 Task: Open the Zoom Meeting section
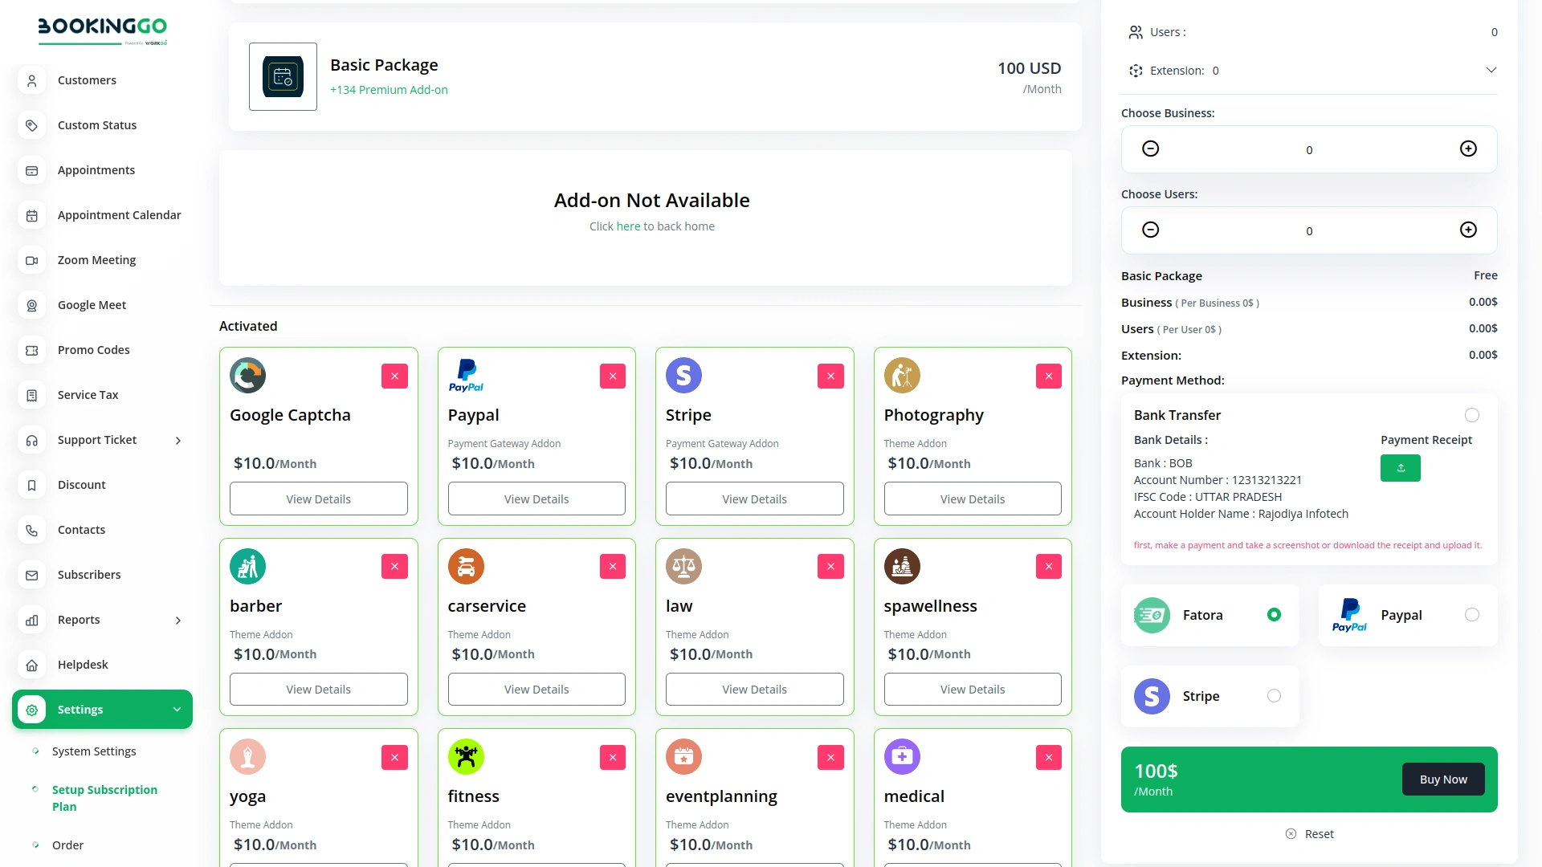(x=96, y=259)
